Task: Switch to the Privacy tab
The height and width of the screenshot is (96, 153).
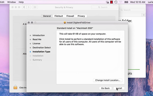Action: click(x=81, y=16)
